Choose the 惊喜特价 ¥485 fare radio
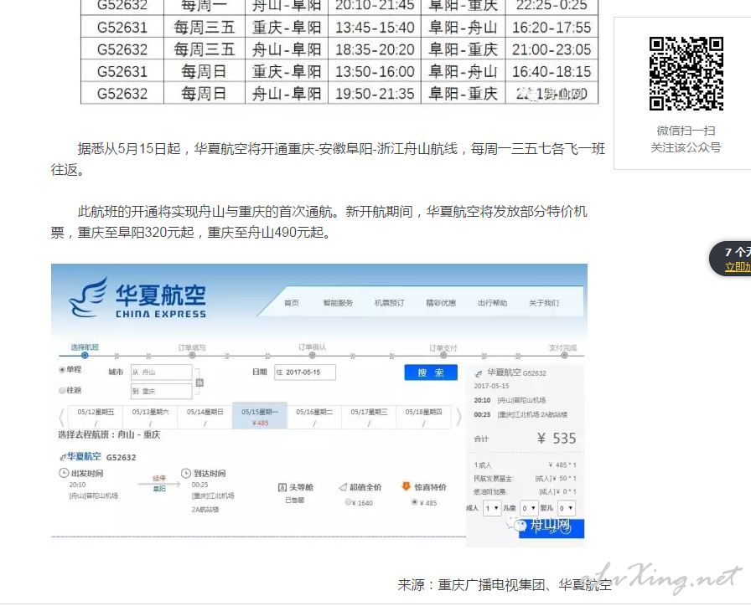751x606 pixels. click(415, 502)
